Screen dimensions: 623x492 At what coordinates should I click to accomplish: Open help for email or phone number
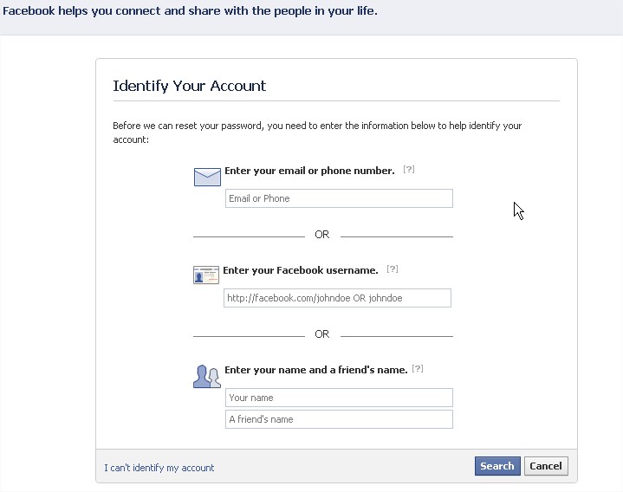click(x=409, y=170)
